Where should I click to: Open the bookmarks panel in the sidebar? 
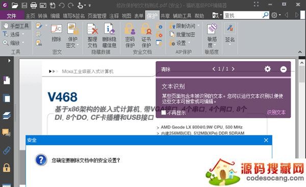(x=7, y=80)
